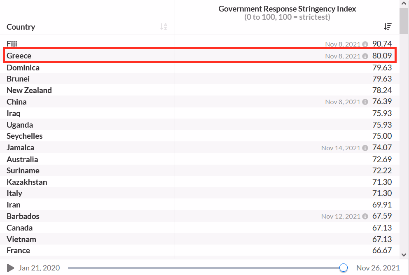
Task: Click Australia's value 72.69
Action: pyautogui.click(x=382, y=159)
